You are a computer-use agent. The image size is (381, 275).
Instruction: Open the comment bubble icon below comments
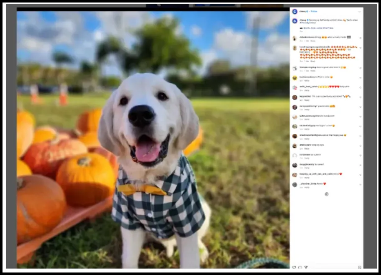tap(300, 267)
